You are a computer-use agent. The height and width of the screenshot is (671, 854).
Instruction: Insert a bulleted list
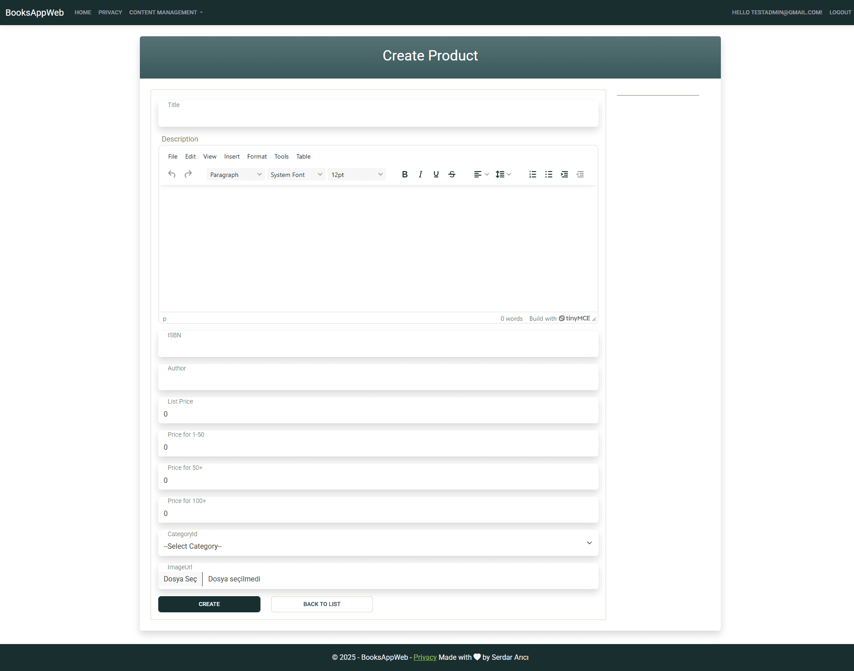coord(549,174)
